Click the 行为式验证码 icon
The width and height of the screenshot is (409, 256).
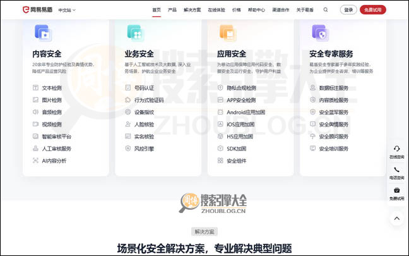(127, 100)
